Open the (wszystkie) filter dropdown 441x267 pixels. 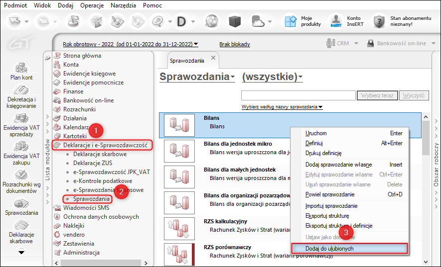[272, 77]
